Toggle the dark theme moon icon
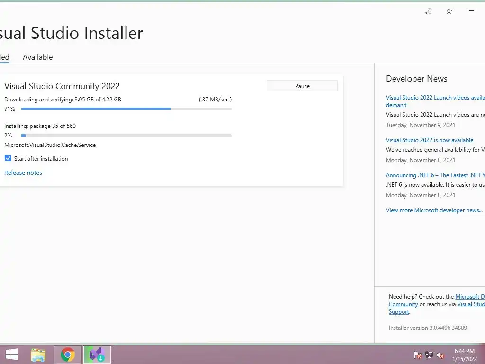The width and height of the screenshot is (485, 364). point(428,11)
